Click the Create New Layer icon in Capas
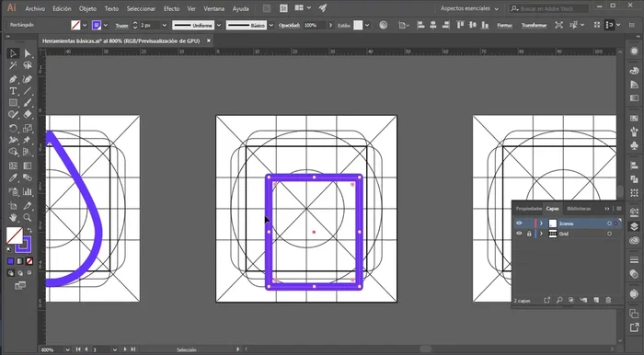The image size is (644, 355). click(596, 301)
